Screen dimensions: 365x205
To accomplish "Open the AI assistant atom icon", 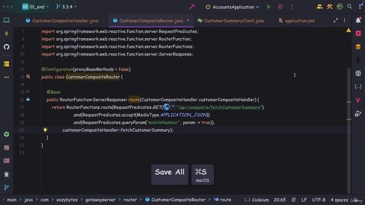I will 340,7.
